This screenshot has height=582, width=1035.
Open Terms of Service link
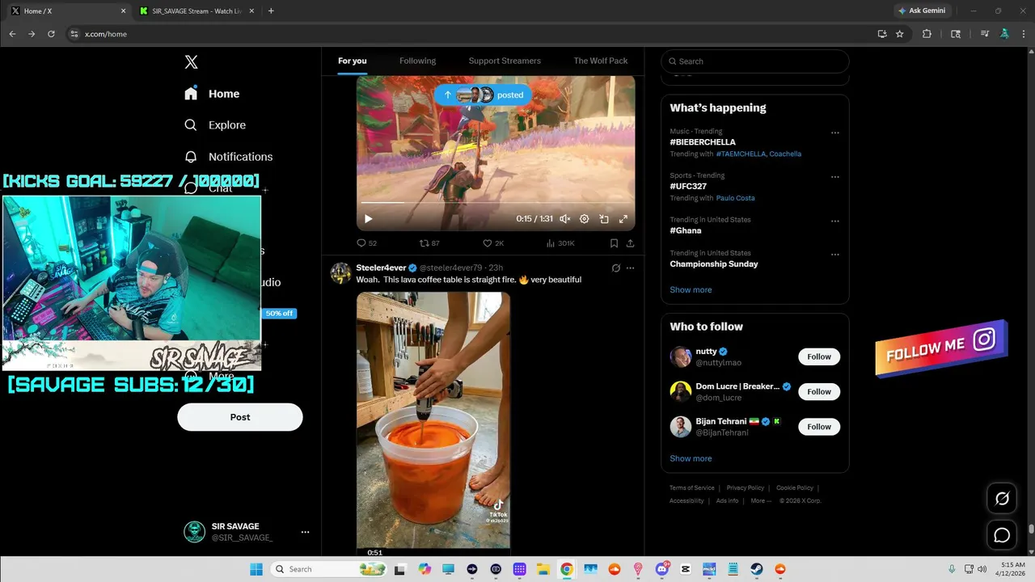tap(692, 488)
